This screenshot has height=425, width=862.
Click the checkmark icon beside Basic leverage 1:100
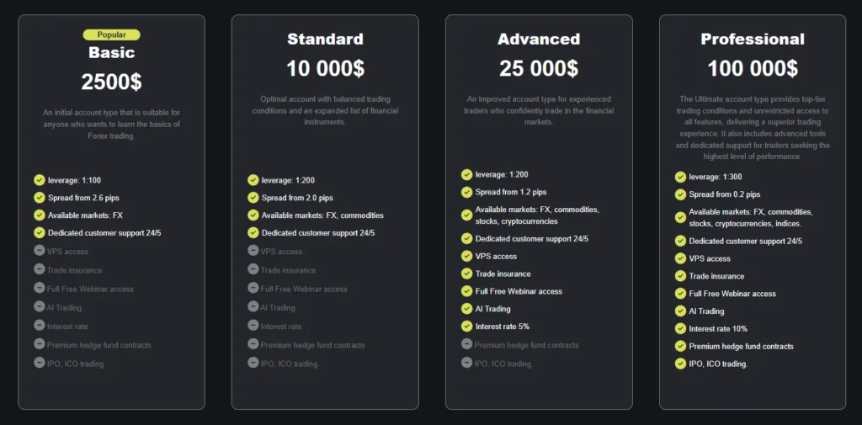(x=40, y=179)
